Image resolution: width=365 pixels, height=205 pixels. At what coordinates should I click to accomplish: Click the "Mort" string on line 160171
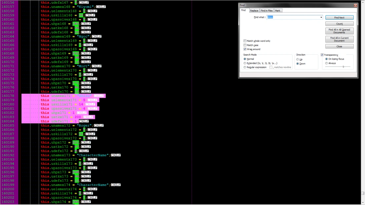pyautogui.click(x=83, y=66)
